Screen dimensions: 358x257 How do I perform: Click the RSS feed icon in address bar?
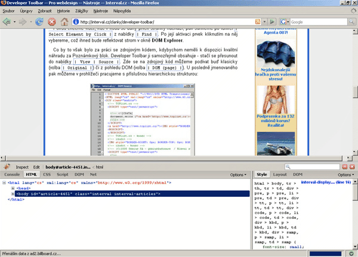coord(258,22)
